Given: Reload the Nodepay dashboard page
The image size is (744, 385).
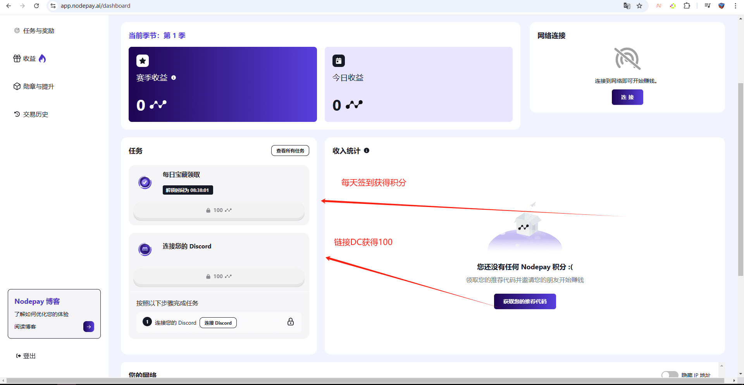Looking at the screenshot, I should click(36, 6).
